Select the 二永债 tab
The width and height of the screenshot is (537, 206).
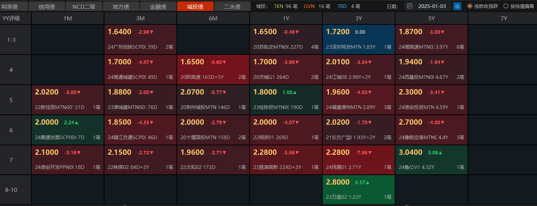(232, 7)
